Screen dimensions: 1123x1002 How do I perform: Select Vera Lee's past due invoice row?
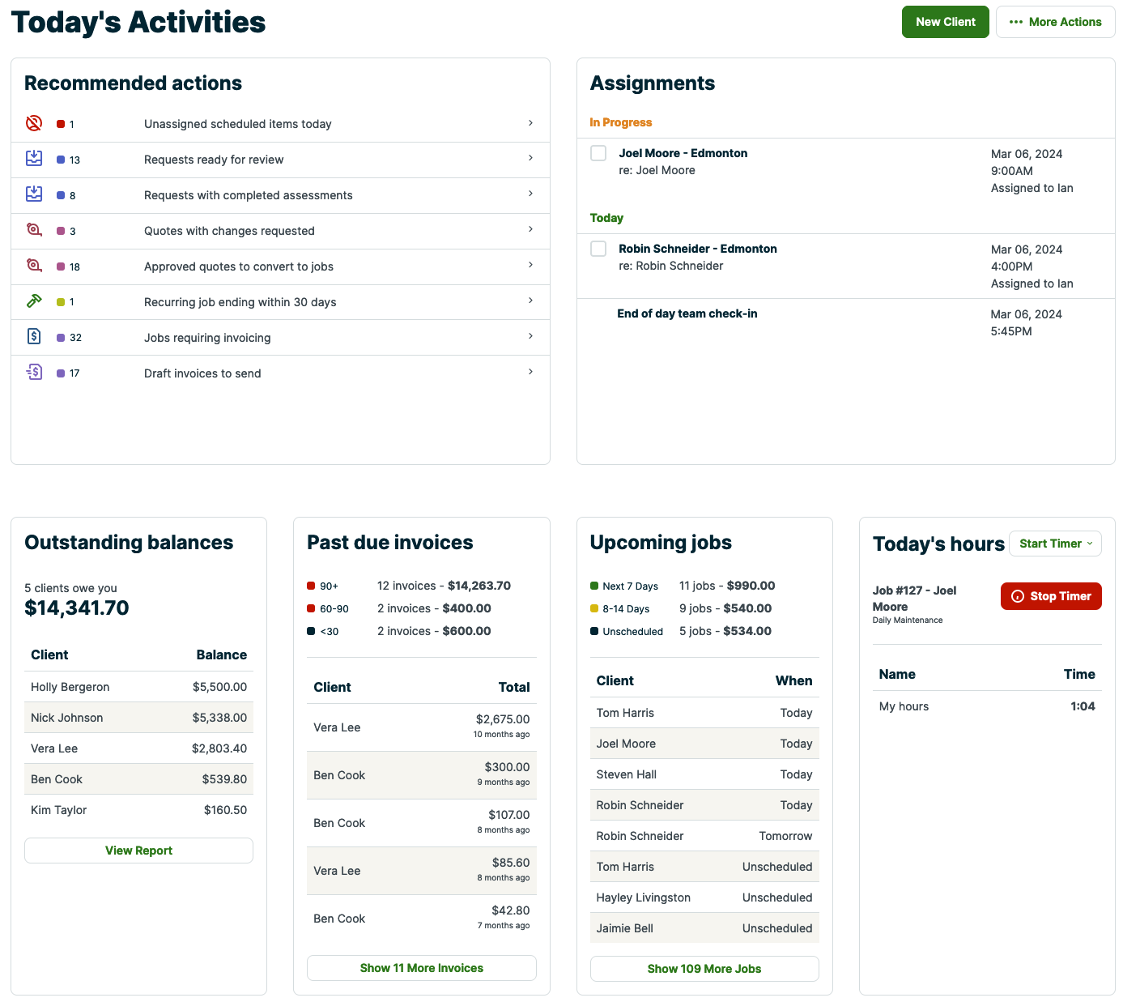point(421,727)
